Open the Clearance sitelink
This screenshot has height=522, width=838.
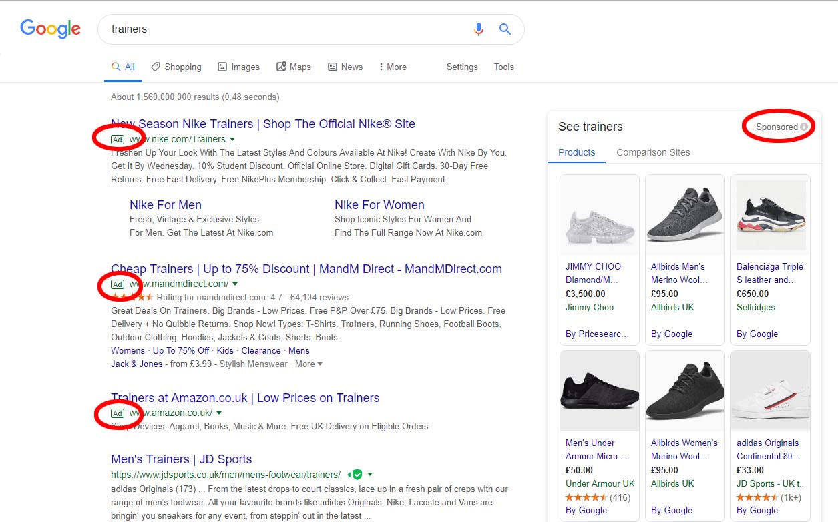[x=261, y=350]
